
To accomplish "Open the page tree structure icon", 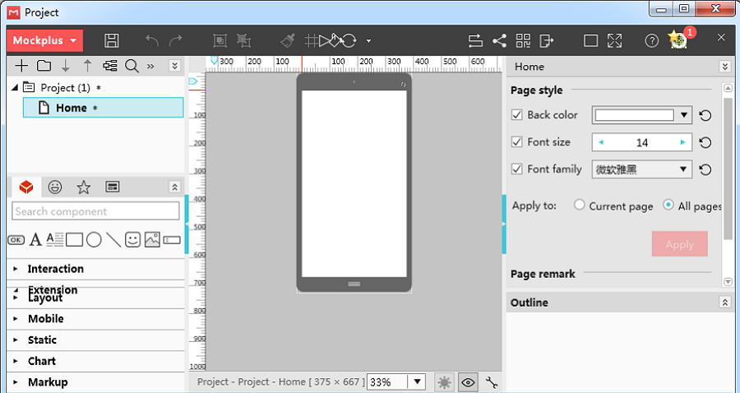I will (110, 66).
